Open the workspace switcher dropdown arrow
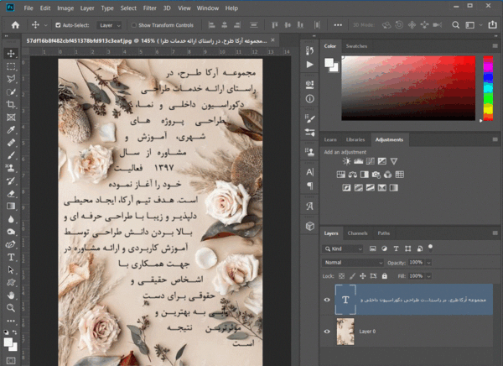Image resolution: width=503 pixels, height=366 pixels. (x=480, y=25)
